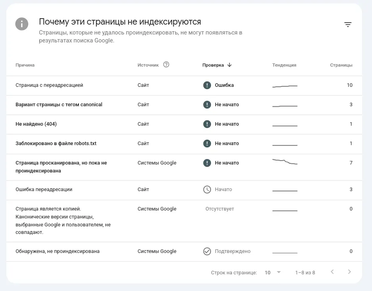Open the rows per page dropdown

click(273, 272)
